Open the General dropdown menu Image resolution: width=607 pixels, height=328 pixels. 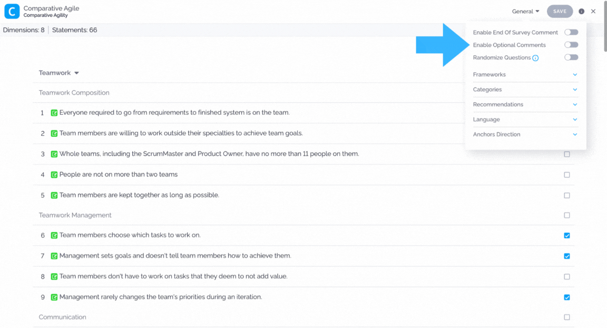coord(525,11)
